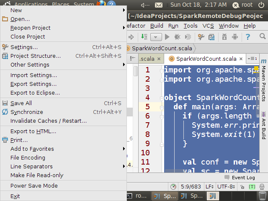
Task: Click the Android AVD Manager icon
Action: [x=235, y=37]
